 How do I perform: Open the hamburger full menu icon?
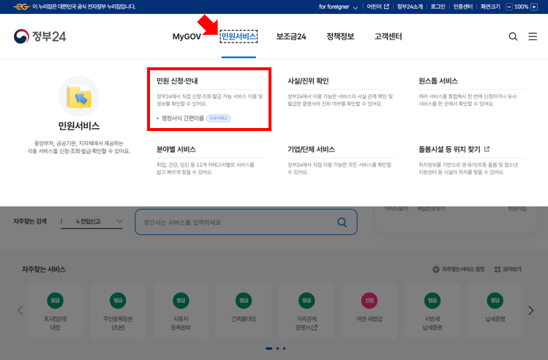pos(533,37)
